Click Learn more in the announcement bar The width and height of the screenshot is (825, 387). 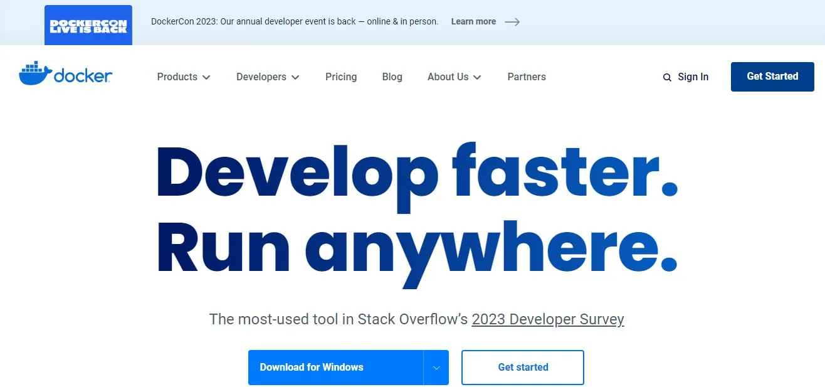coord(473,21)
